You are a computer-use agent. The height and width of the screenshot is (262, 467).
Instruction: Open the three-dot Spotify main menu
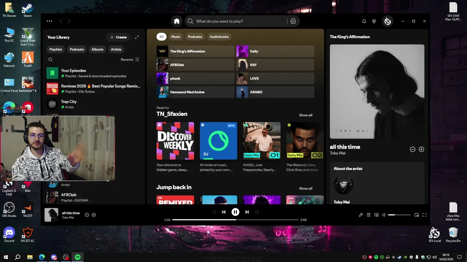click(x=49, y=21)
